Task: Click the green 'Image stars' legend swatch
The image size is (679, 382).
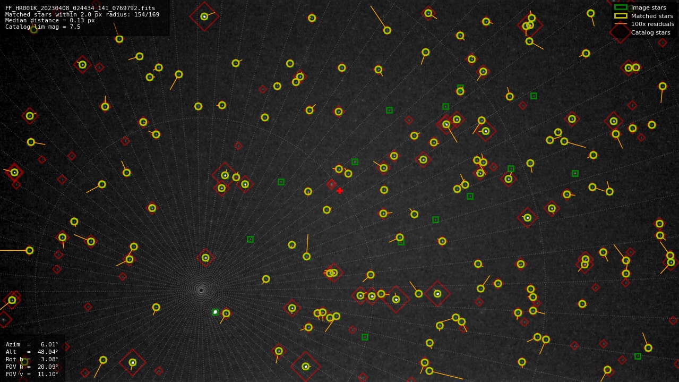Action: (621, 7)
